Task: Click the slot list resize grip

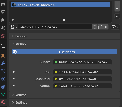Action: click(63, 20)
